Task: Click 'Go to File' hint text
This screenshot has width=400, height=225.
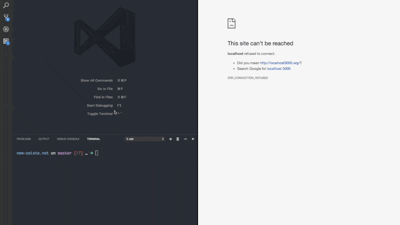Action: 105,89
